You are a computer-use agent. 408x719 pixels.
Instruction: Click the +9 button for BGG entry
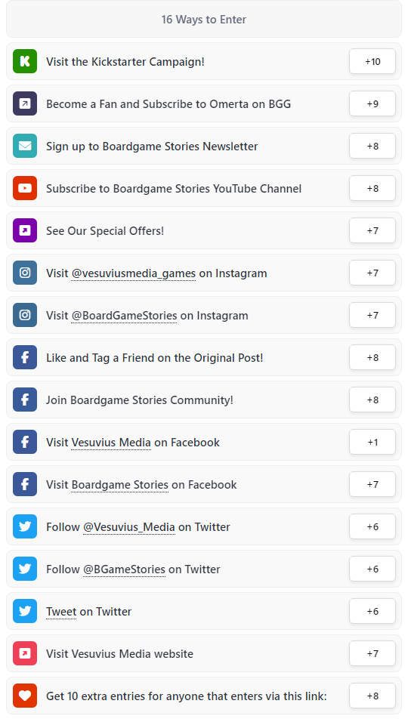click(372, 103)
